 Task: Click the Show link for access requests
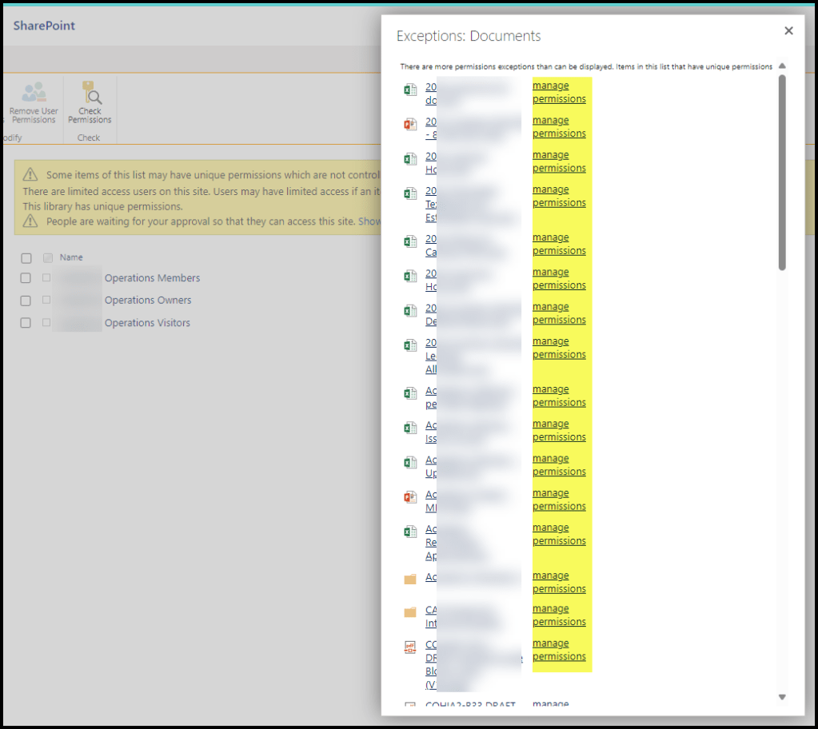[x=369, y=221]
